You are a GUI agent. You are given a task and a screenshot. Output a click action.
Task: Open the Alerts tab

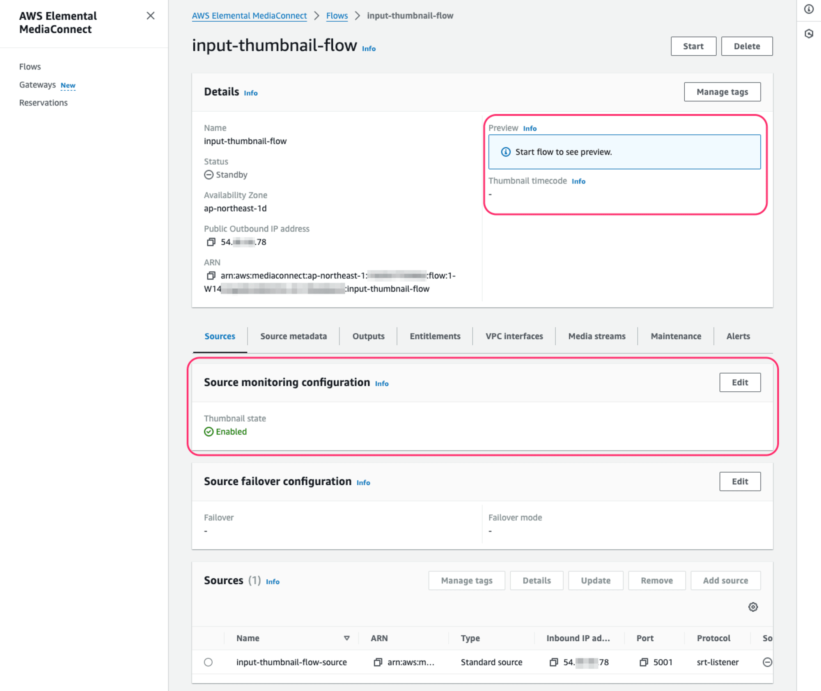pyautogui.click(x=738, y=336)
